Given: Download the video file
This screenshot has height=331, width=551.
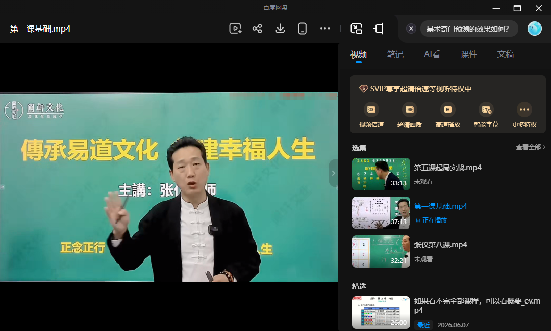Looking at the screenshot, I should [x=280, y=29].
